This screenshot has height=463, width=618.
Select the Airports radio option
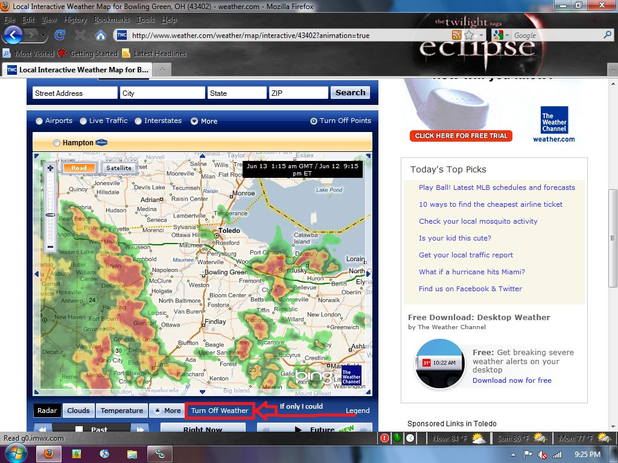point(39,121)
